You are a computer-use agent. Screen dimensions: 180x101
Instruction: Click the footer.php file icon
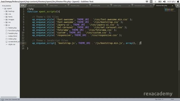click(6, 28)
